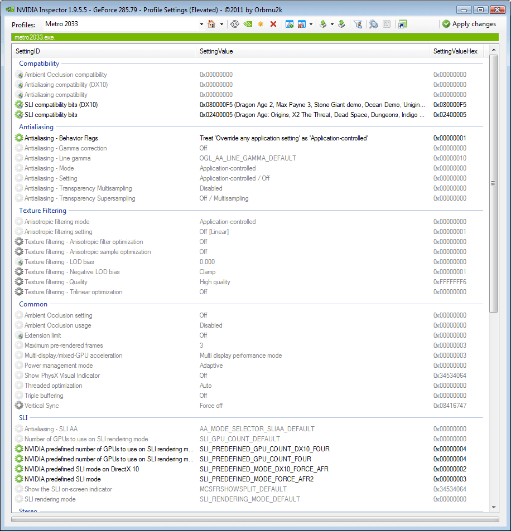The image size is (511, 531).
Task: Click the metro2033.exe entry in green bar
Action: (x=35, y=37)
